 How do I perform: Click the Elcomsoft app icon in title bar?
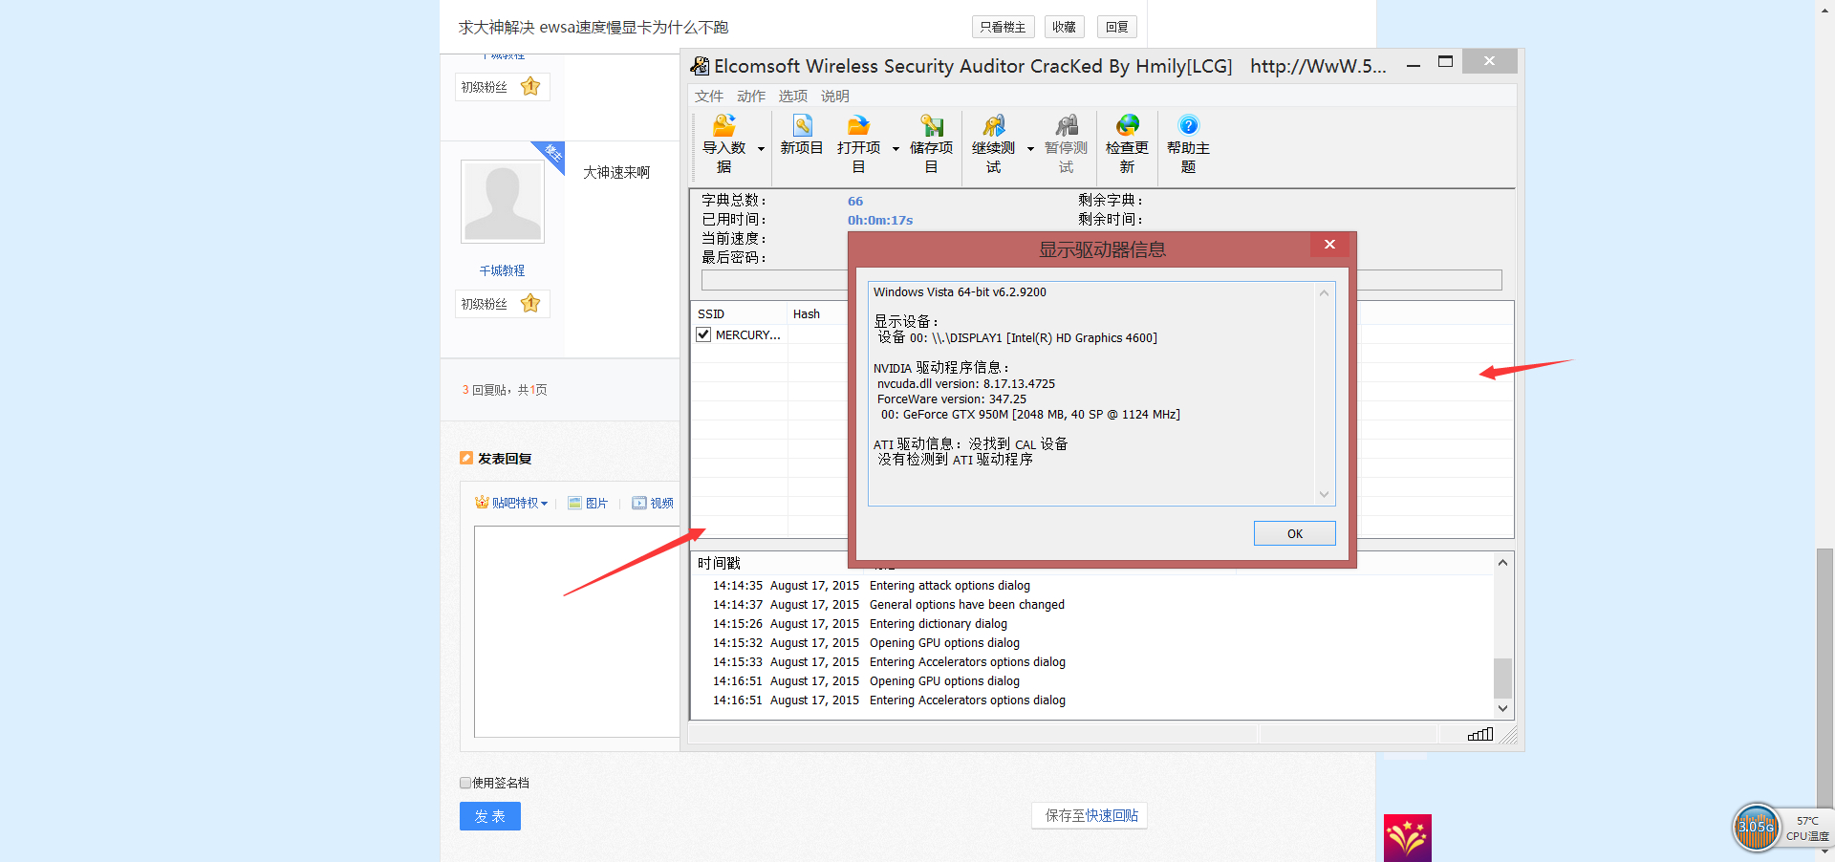pyautogui.click(x=700, y=66)
